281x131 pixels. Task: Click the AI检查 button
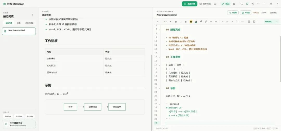coord(246,13)
